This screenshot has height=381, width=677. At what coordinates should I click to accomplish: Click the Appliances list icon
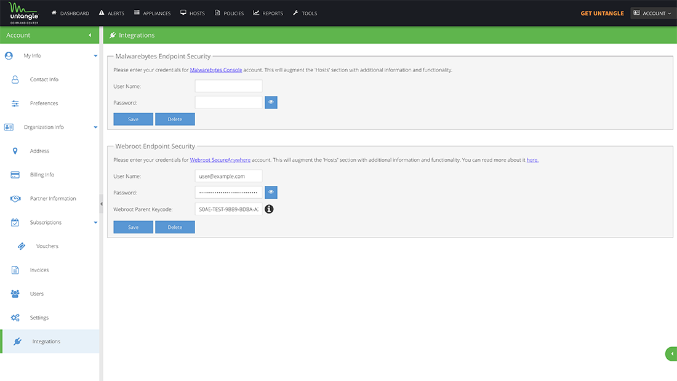(137, 13)
